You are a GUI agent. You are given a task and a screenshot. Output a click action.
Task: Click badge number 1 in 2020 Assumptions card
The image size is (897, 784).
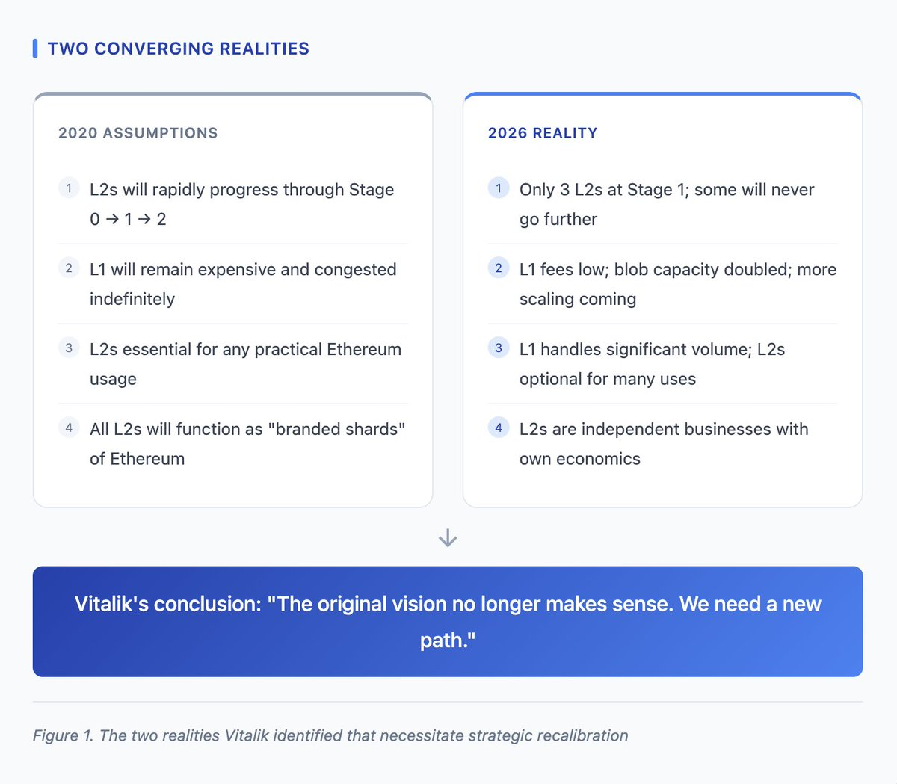69,188
